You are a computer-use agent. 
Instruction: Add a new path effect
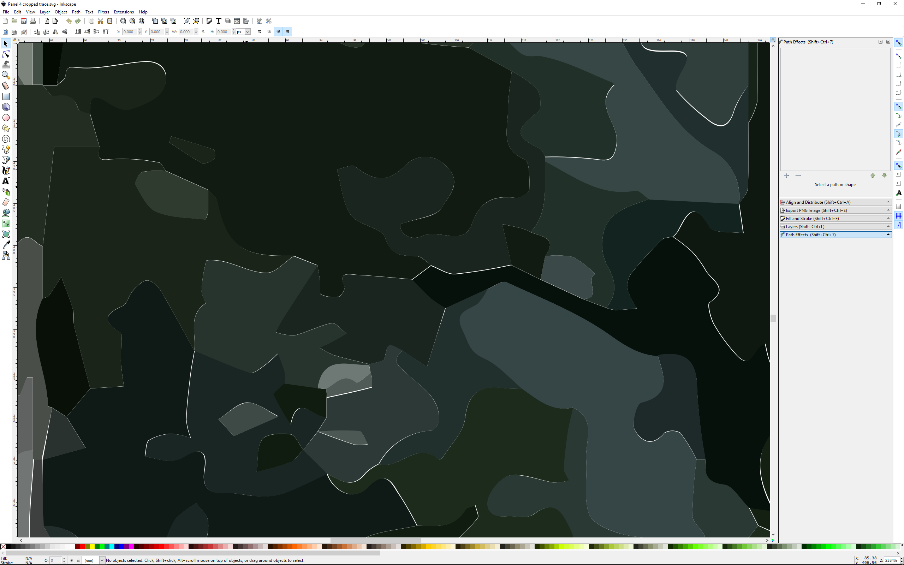787,176
